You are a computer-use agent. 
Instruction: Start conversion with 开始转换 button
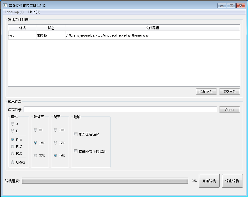[x=209, y=181]
